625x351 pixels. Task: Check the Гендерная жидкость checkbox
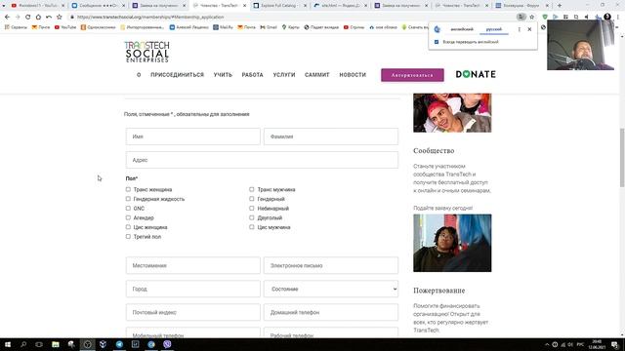tap(128, 199)
